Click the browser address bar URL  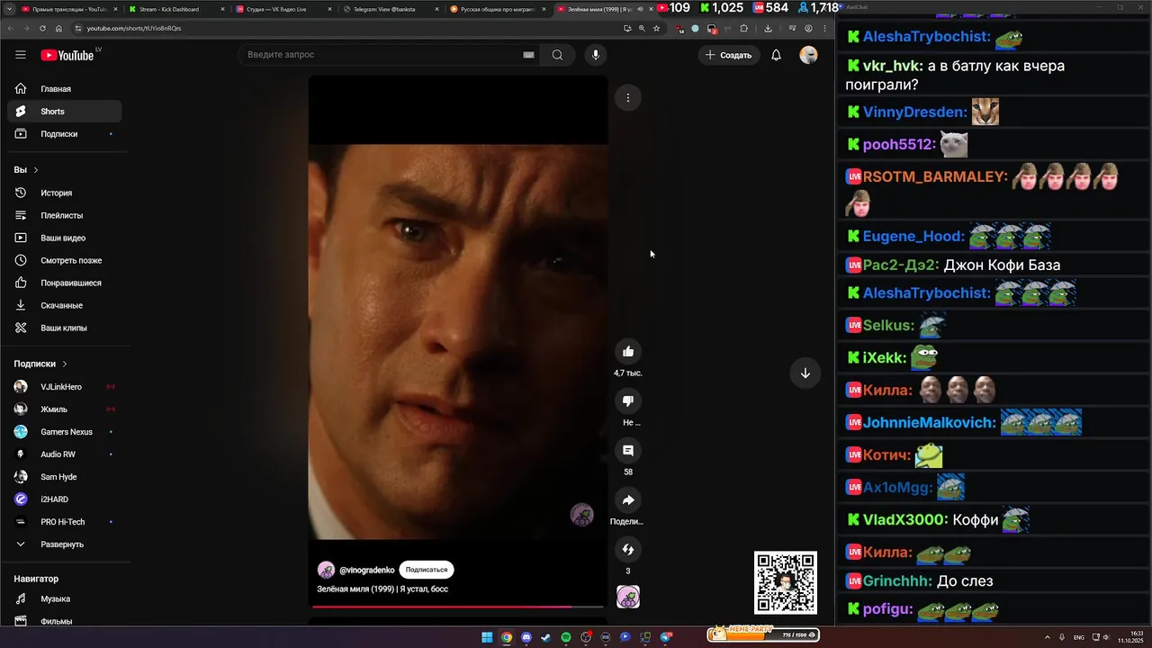134,28
